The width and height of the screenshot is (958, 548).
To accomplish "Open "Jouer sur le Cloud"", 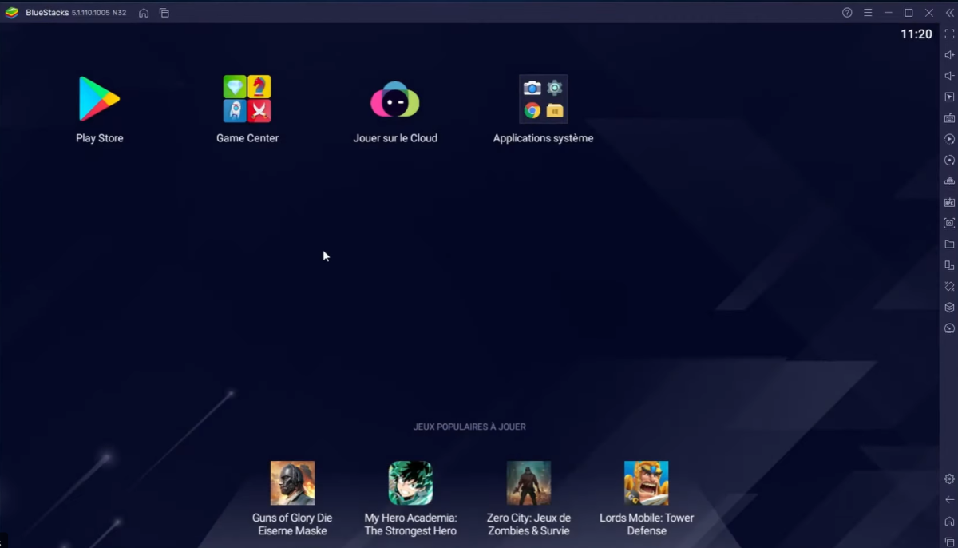I will click(x=395, y=101).
